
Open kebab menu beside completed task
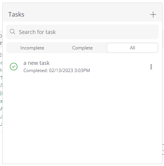(151, 67)
